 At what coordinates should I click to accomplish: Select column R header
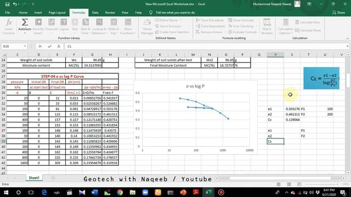click(275, 55)
